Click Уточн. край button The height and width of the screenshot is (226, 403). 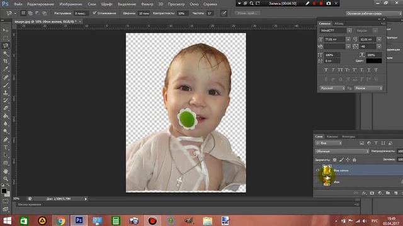(x=247, y=13)
